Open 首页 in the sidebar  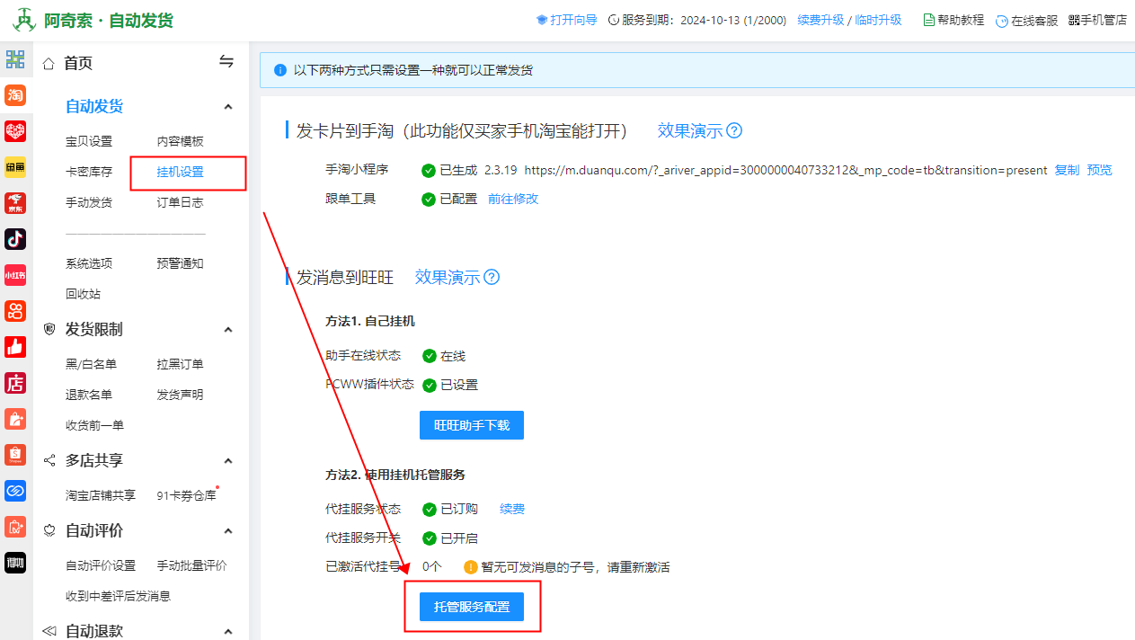pyautogui.click(x=78, y=63)
